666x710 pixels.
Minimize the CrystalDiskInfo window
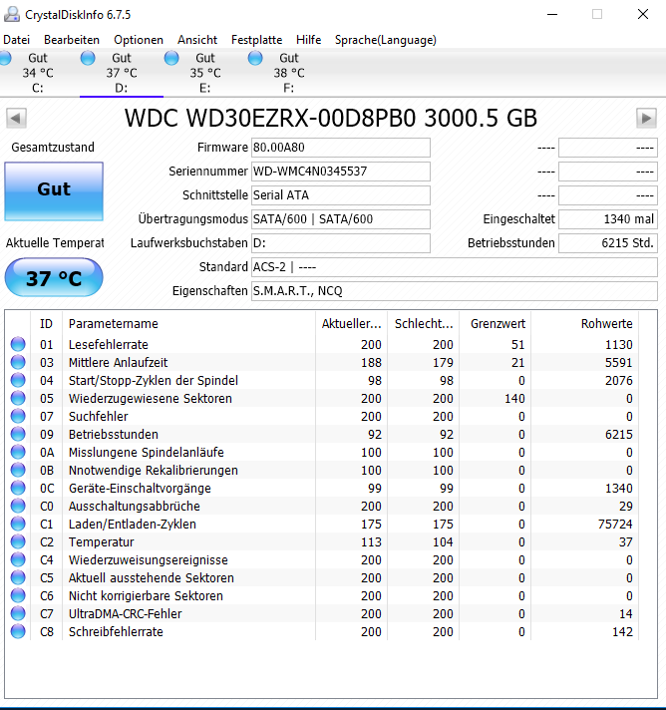pos(552,15)
